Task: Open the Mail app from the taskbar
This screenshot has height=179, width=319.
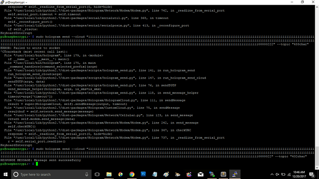Action: click(x=200, y=174)
